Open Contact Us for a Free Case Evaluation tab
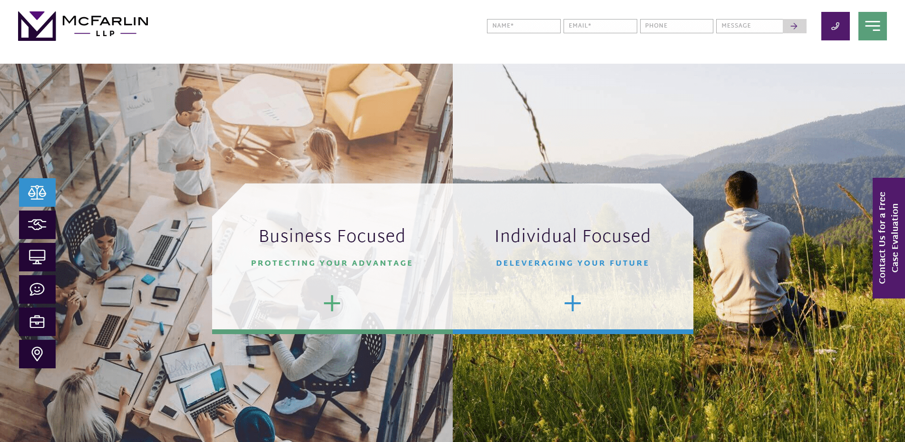Image resolution: width=905 pixels, height=442 pixels. point(888,238)
